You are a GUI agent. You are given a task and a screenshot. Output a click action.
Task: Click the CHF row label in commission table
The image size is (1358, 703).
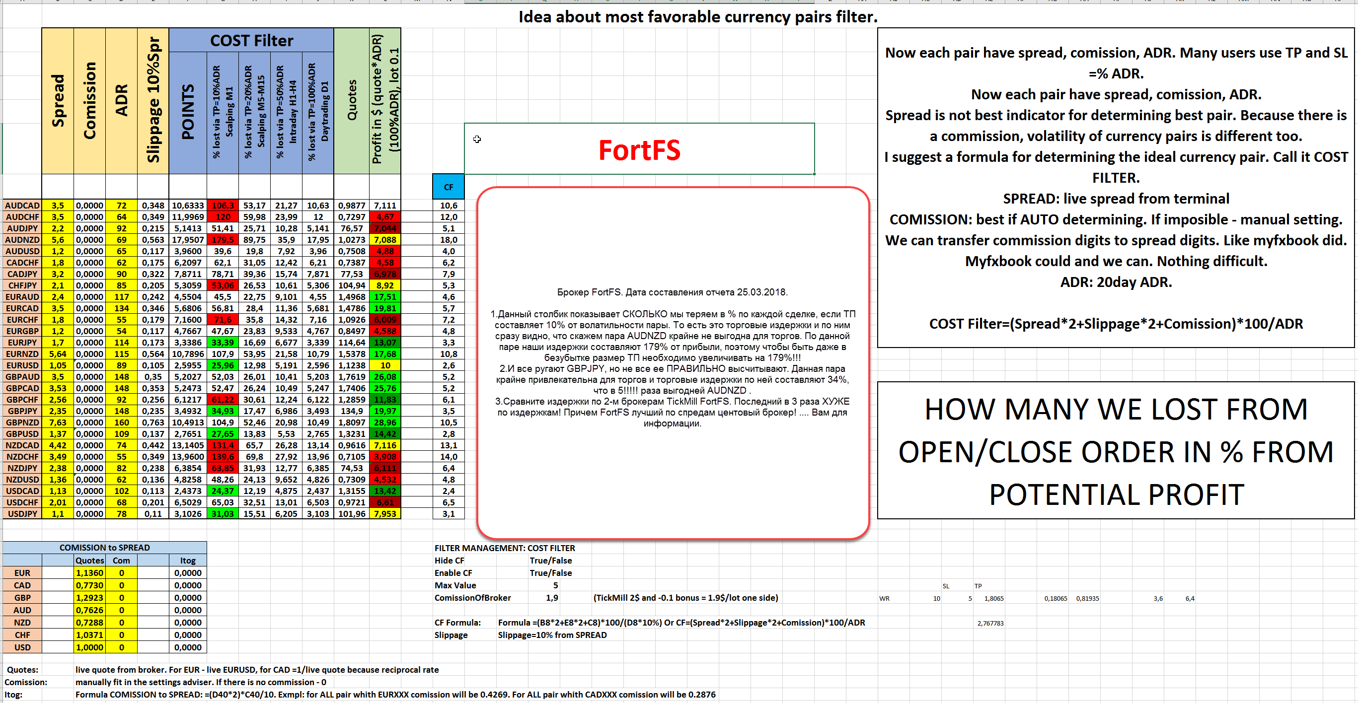22,635
